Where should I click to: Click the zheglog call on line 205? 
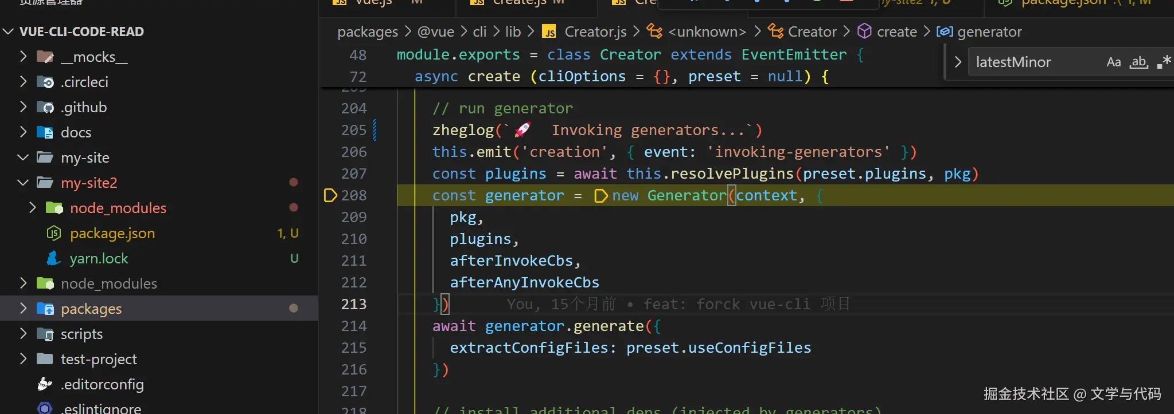click(463, 130)
